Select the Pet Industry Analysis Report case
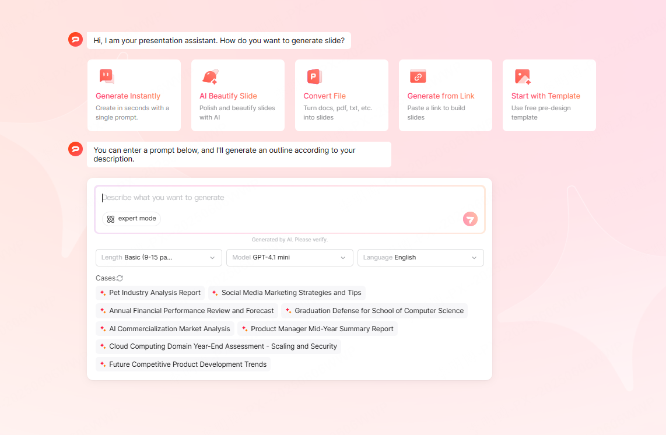The width and height of the screenshot is (666, 435). [150, 293]
